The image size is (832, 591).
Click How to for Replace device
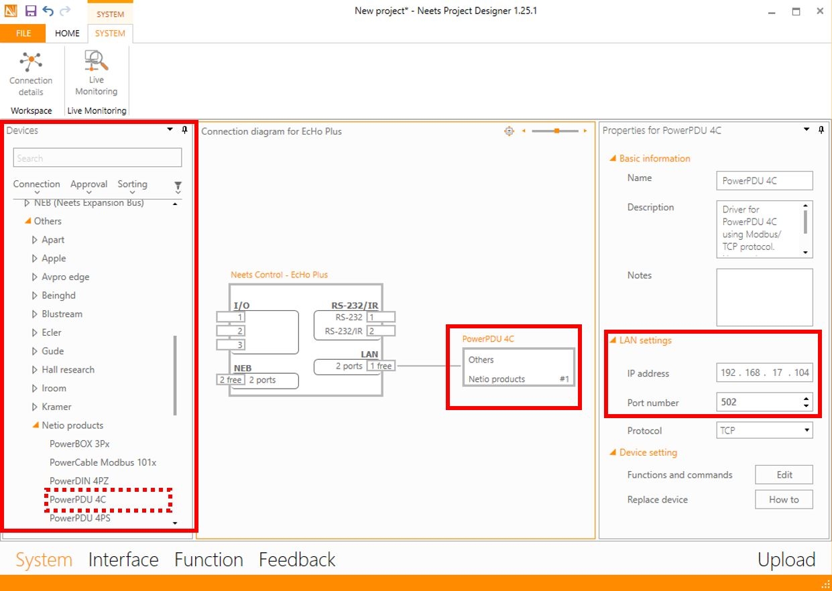pyautogui.click(x=784, y=499)
